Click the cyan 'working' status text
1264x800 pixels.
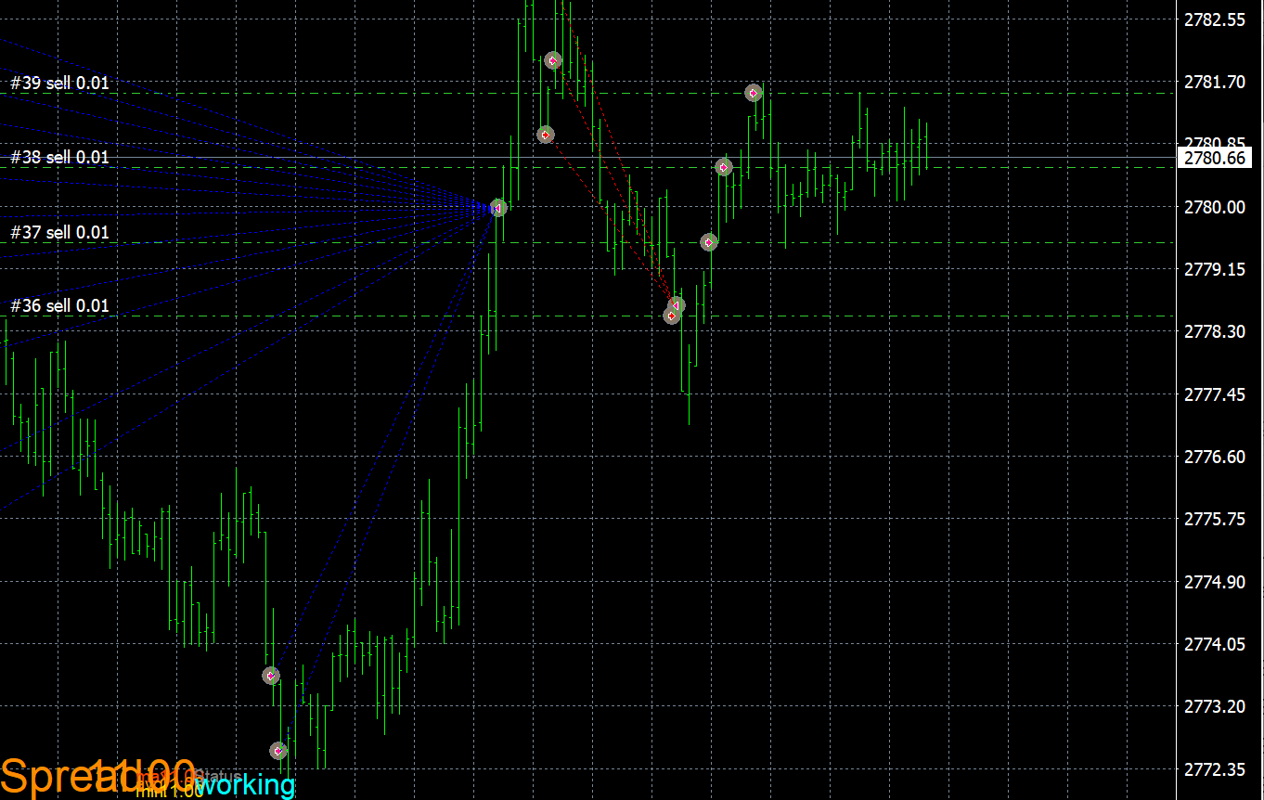click(x=246, y=786)
